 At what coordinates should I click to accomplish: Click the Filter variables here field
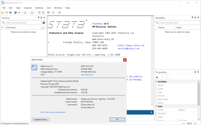point(179,23)
